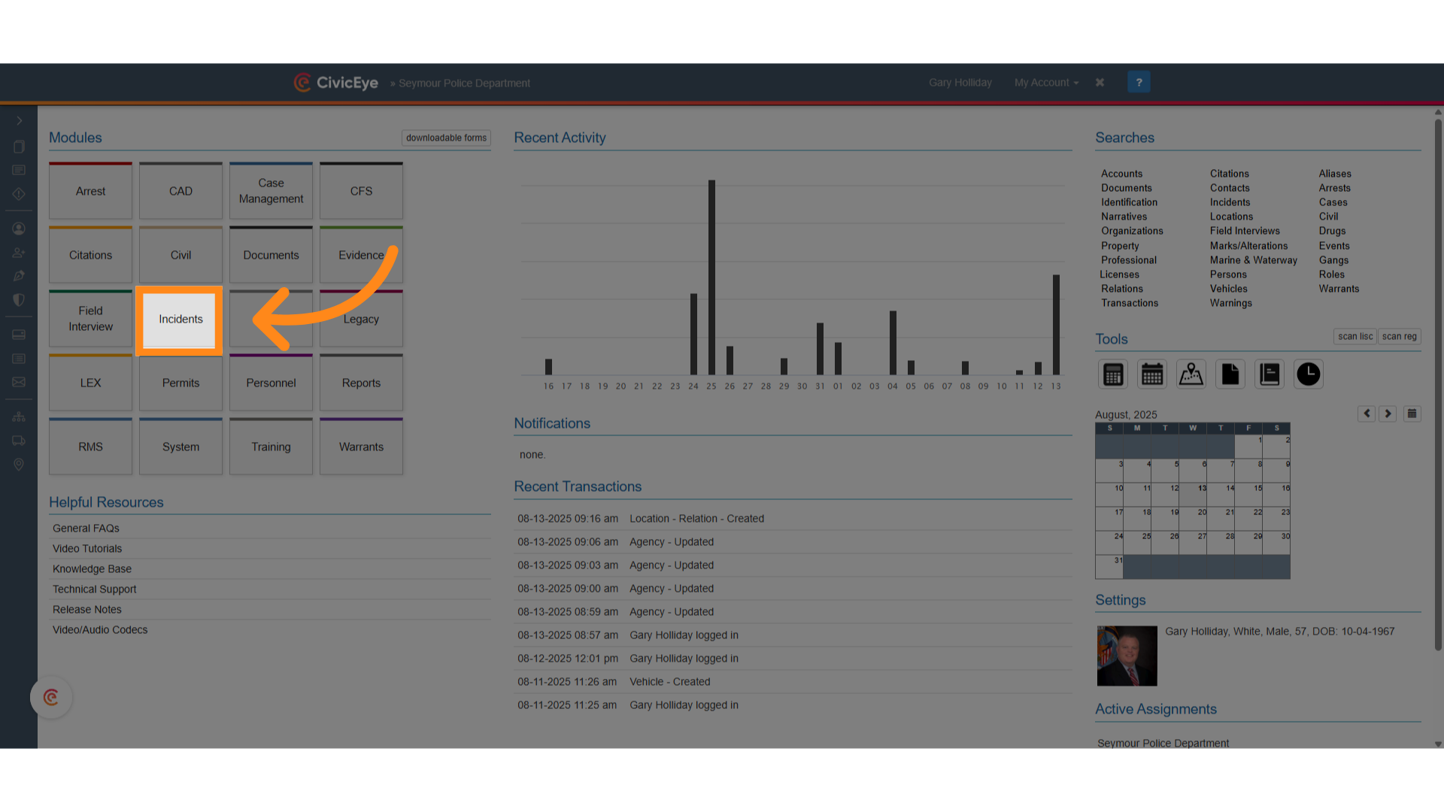
Task: Click the card sidebar icon
Action: click(19, 335)
